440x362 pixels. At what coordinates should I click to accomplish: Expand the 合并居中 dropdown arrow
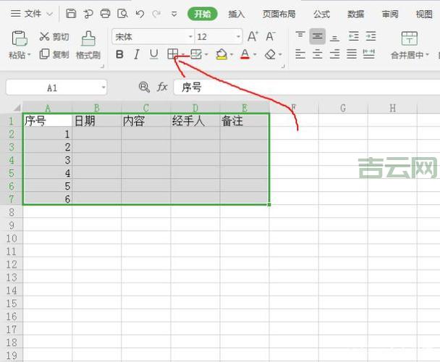click(428, 54)
